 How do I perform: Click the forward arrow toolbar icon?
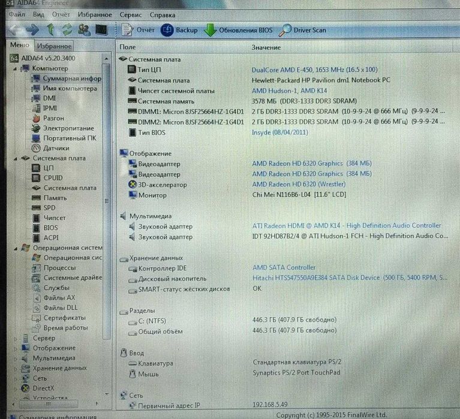(x=32, y=29)
